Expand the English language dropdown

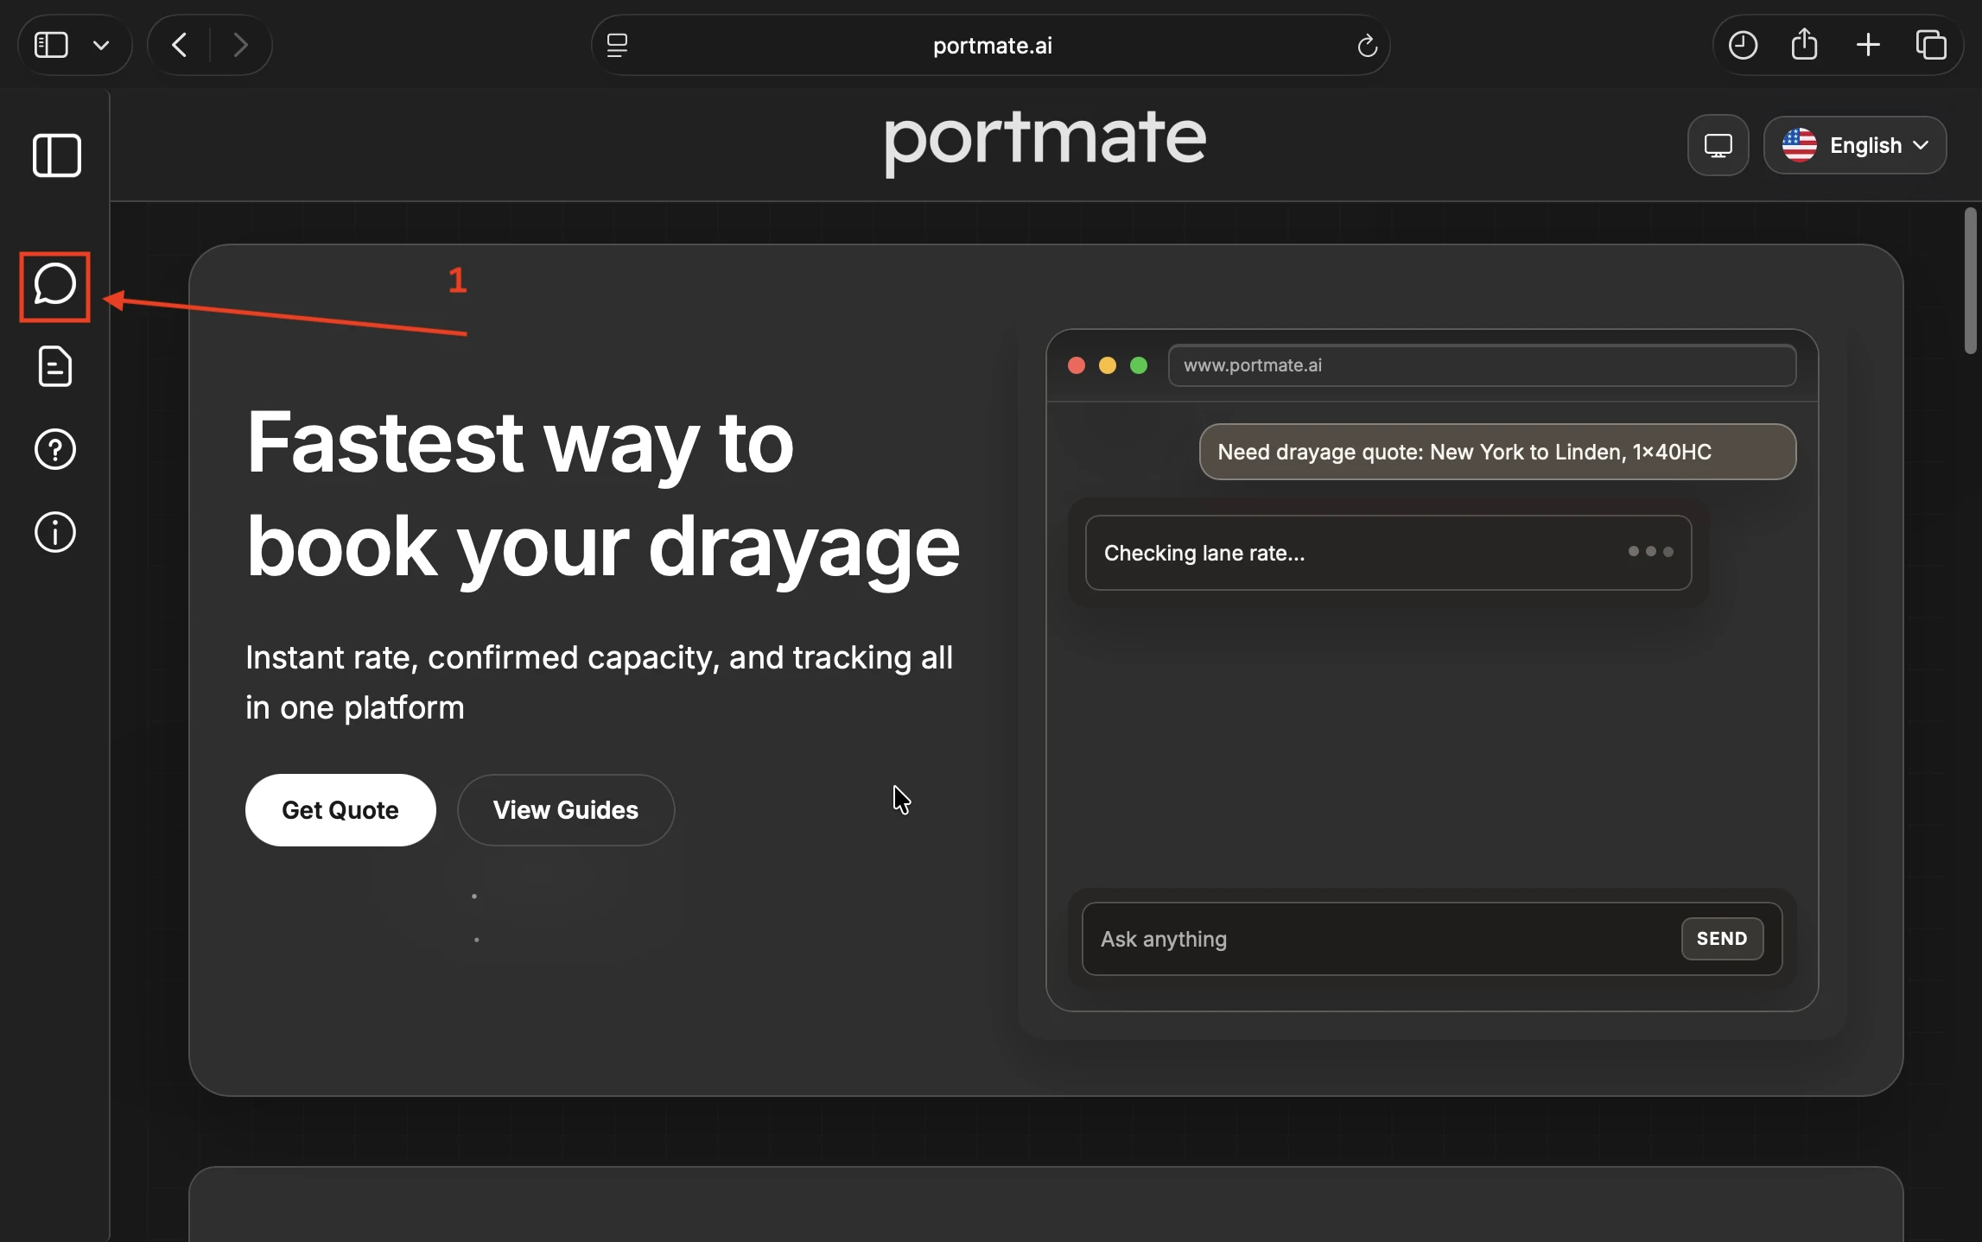coord(1855,145)
